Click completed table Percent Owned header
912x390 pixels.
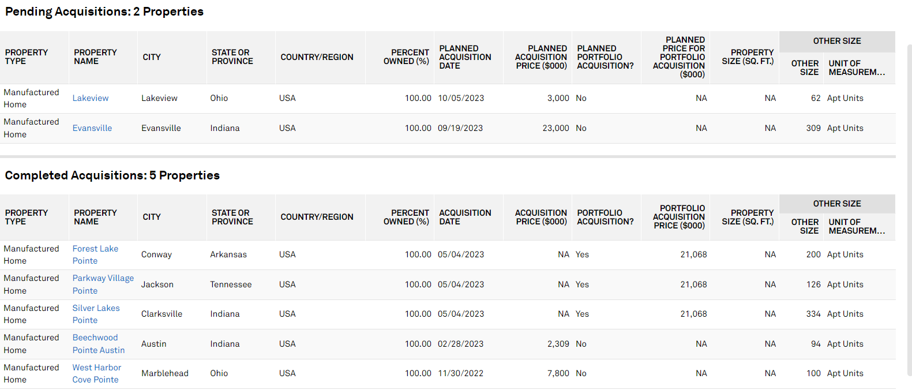pyautogui.click(x=406, y=217)
